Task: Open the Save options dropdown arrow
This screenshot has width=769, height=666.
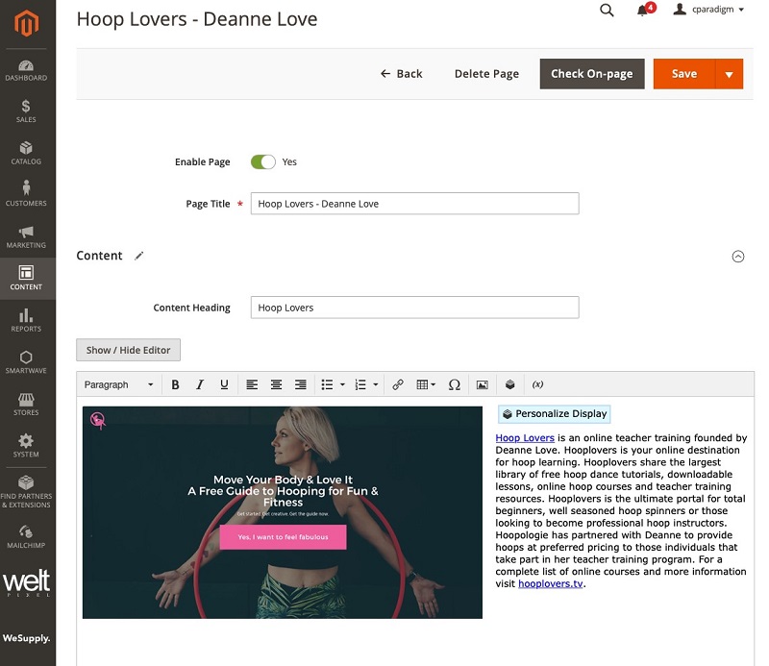Action: (x=730, y=74)
